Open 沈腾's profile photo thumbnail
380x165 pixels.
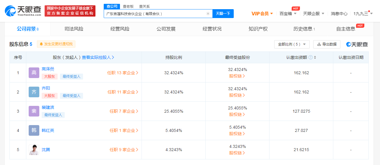tap(34, 150)
